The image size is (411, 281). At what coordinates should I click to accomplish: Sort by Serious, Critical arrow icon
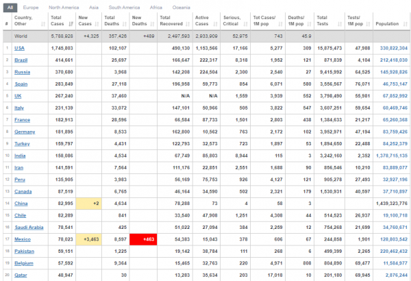246,24
